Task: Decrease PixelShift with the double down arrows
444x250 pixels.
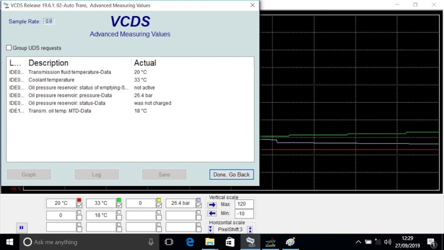Action: point(210,229)
